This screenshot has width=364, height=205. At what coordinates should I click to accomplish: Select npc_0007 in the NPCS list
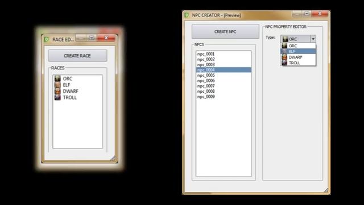pos(224,86)
